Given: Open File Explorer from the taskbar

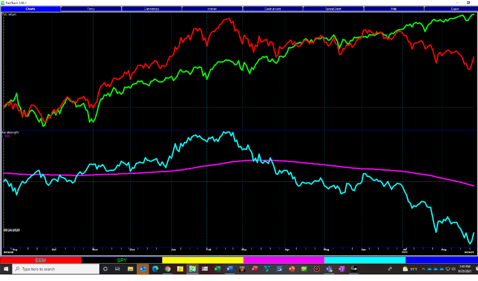Looking at the screenshot, I should click(x=130, y=269).
